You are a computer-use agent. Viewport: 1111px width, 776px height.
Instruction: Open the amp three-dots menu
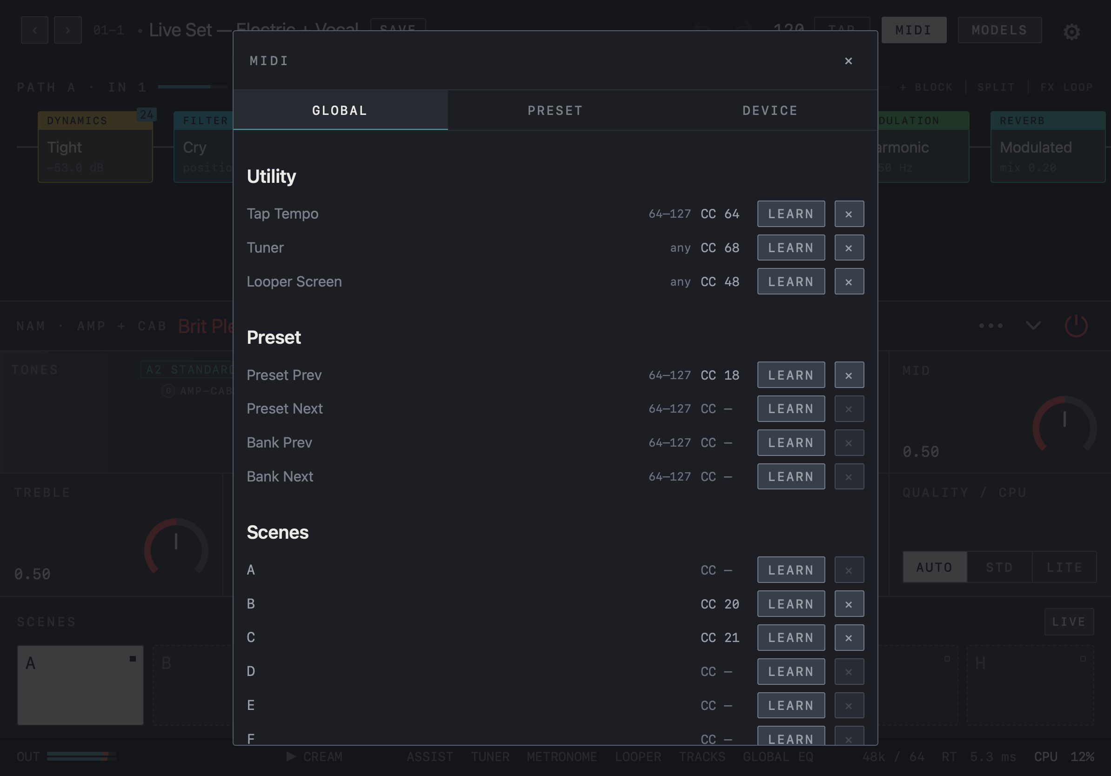[991, 326]
